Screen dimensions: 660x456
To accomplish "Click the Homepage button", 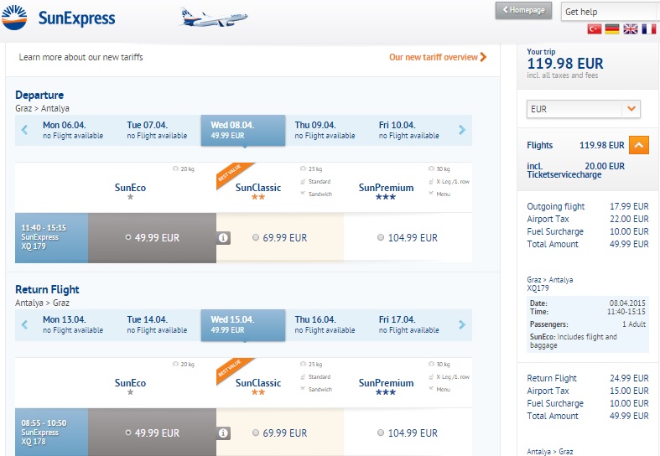I will pos(524,11).
